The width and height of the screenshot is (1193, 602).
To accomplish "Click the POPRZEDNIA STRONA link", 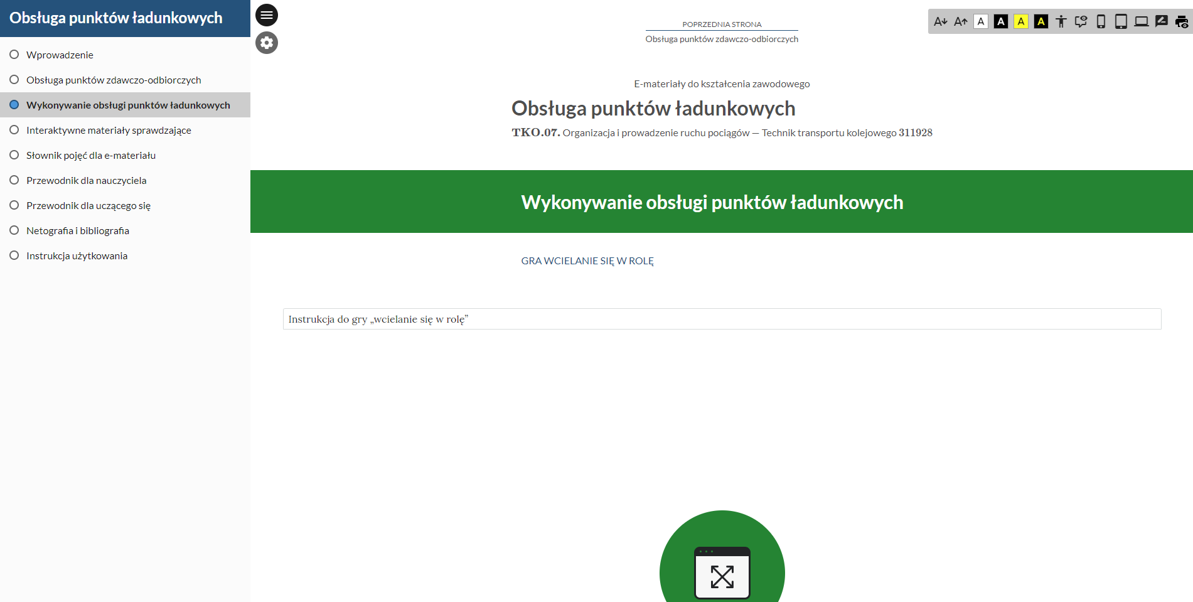I will (x=722, y=24).
